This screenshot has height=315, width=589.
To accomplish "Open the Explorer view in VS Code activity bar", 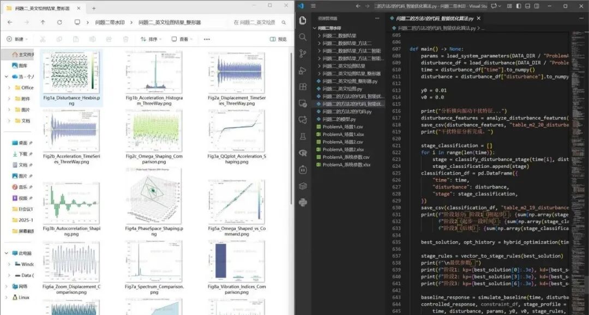I will (x=303, y=21).
